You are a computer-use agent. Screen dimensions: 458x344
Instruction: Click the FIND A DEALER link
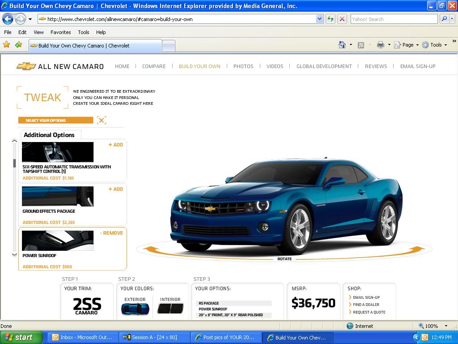pos(366,305)
